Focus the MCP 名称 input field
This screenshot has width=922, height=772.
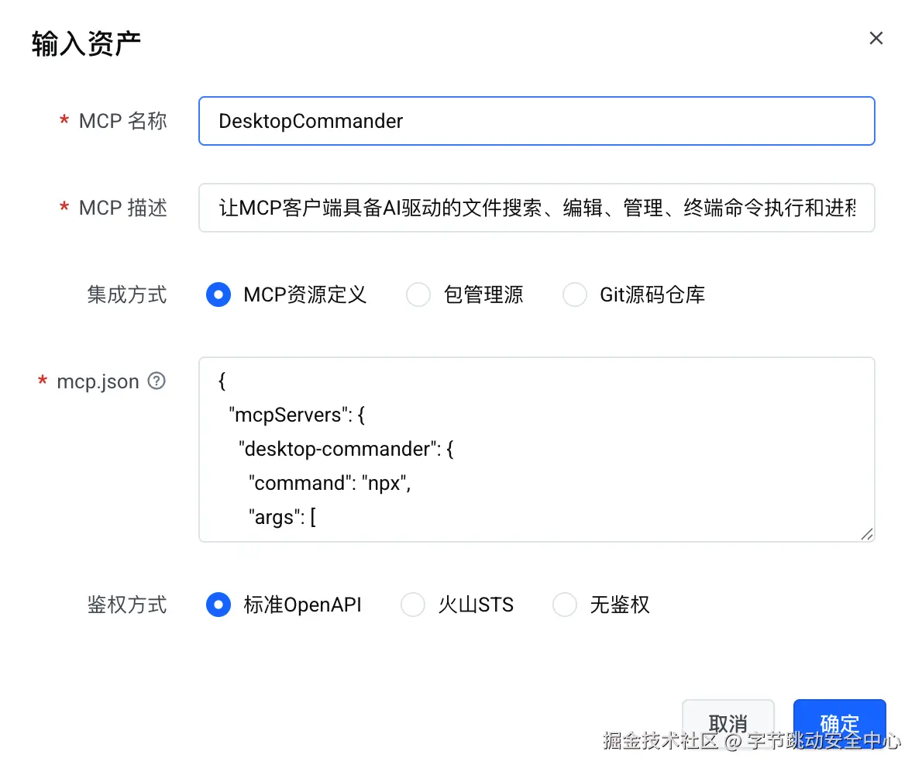coord(536,121)
